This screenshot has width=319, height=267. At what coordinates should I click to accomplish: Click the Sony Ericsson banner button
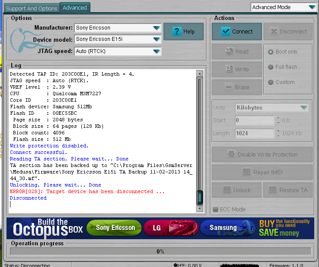tap(114, 228)
